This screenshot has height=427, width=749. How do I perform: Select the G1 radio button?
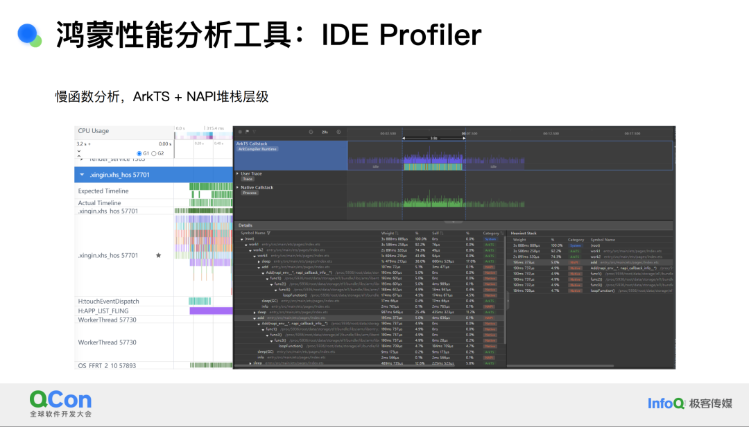pos(139,153)
